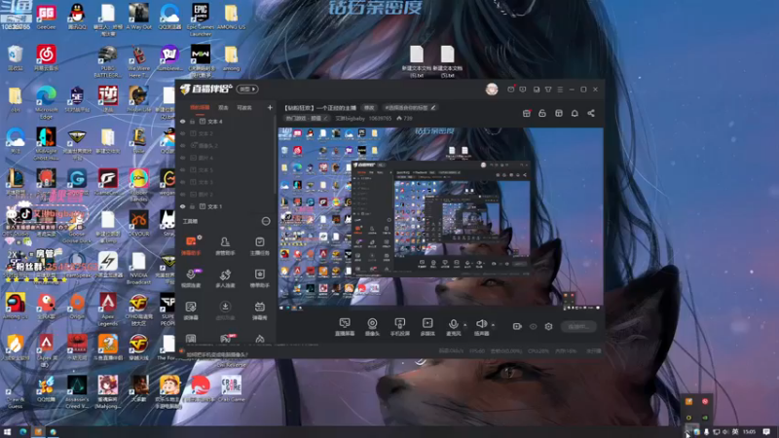The height and width of the screenshot is (438, 779).
Task: Click the taskbar clock
Action: tap(749, 432)
